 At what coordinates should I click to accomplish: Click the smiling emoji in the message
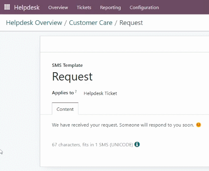tap(198, 125)
